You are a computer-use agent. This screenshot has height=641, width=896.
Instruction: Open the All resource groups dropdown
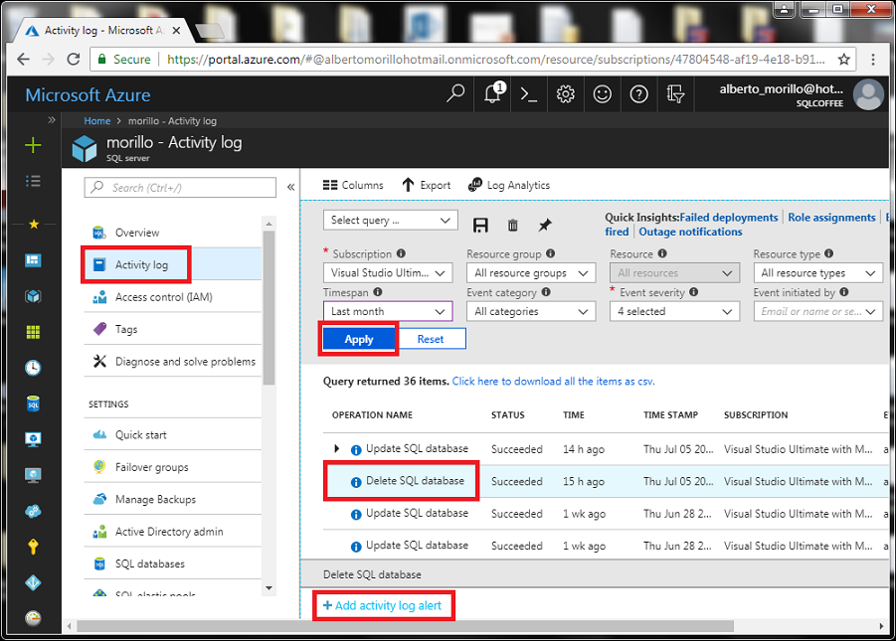point(531,273)
